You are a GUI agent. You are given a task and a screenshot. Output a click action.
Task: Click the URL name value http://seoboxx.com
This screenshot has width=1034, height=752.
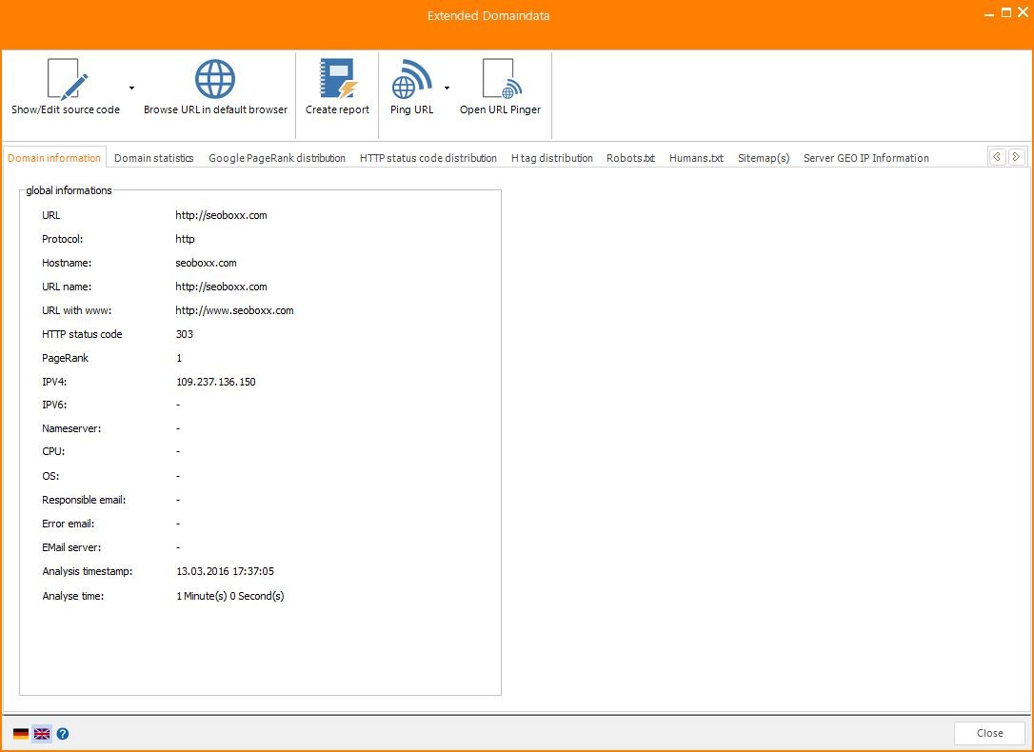click(221, 287)
